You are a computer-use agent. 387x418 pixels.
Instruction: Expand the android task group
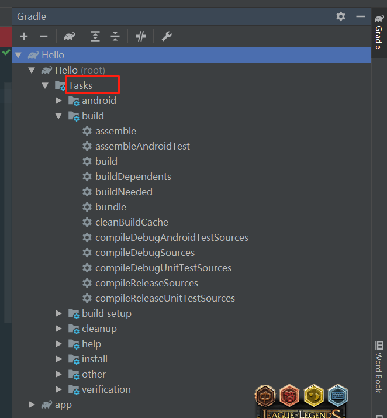point(58,101)
